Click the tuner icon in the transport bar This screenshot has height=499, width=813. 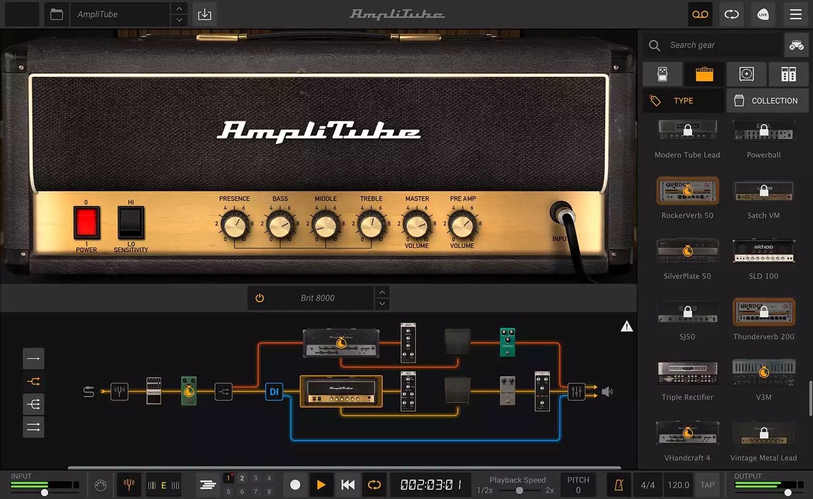coord(128,485)
